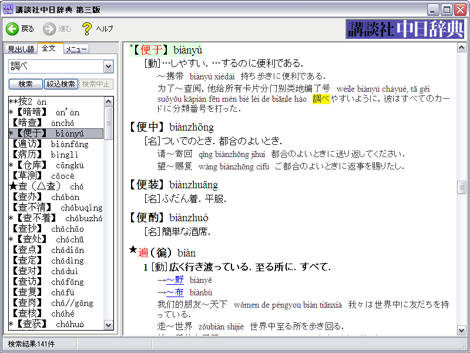470x353 pixels.
Task: Expand the search history dropdown arrow
Action: (x=109, y=66)
